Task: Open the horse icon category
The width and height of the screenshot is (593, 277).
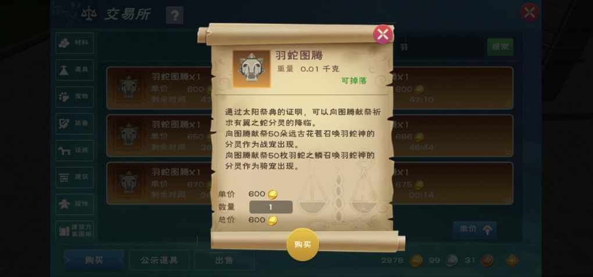Action: [x=75, y=150]
